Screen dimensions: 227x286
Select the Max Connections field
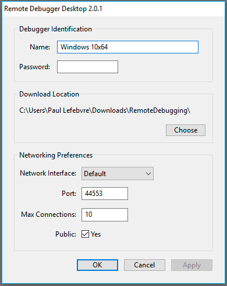pyautogui.click(x=105, y=214)
